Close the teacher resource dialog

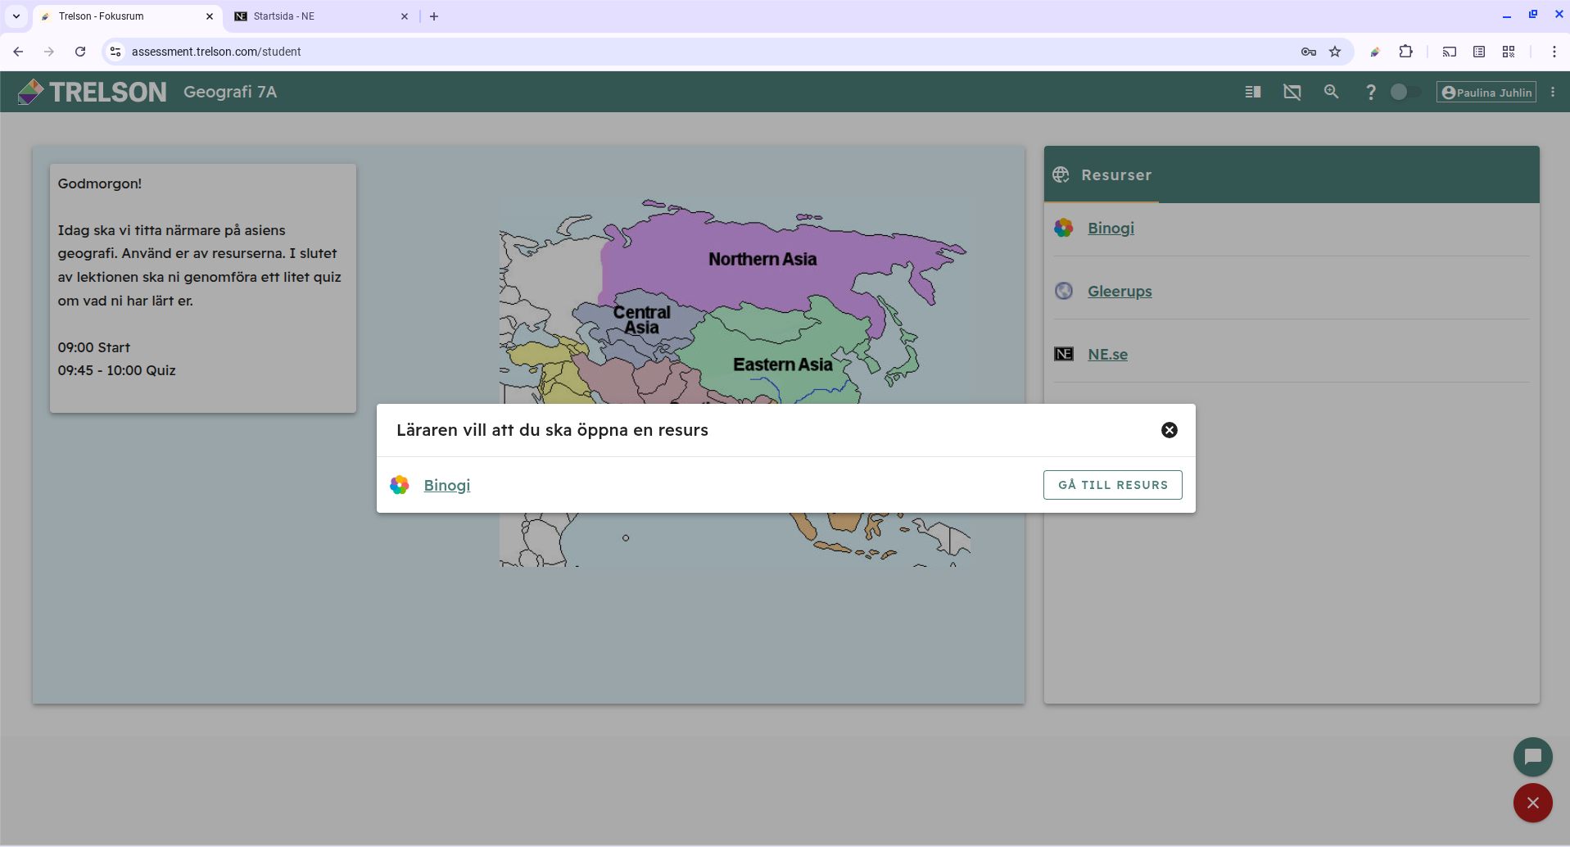[1169, 430]
